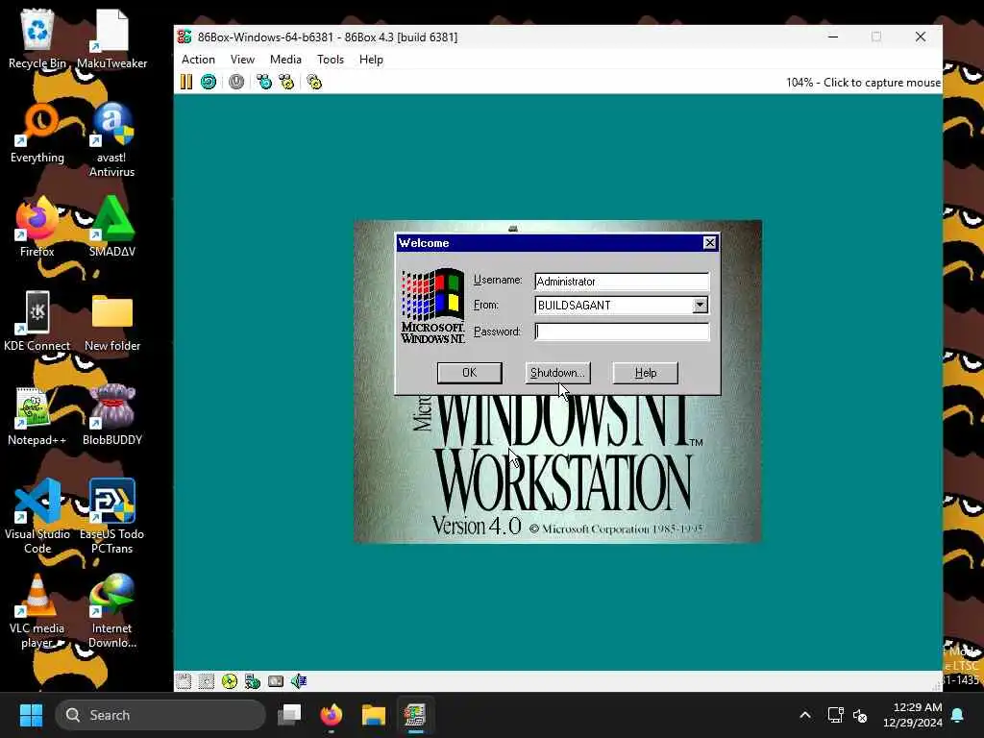984x738 pixels.
Task: Click the taskbar Search box
Action: [160, 715]
